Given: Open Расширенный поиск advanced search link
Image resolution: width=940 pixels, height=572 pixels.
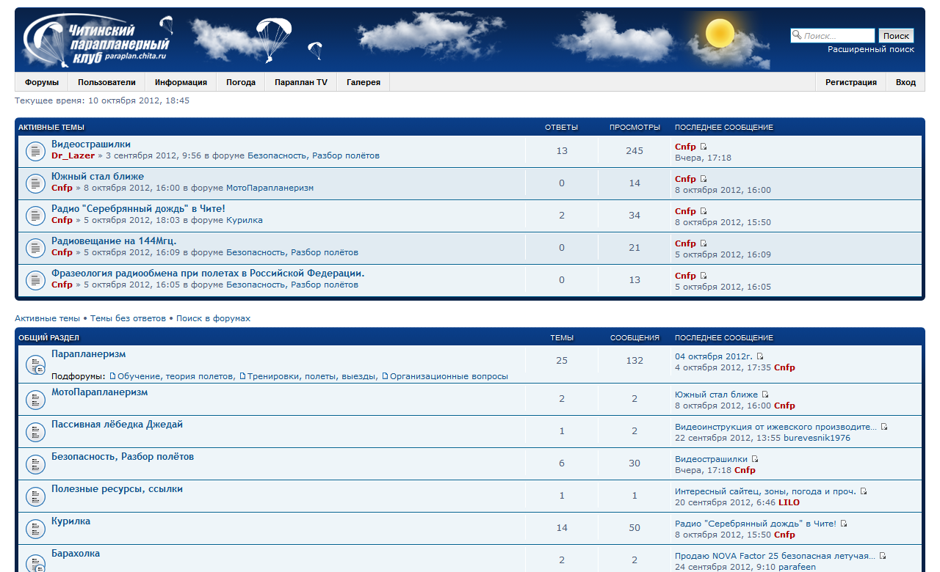Looking at the screenshot, I should coord(871,49).
